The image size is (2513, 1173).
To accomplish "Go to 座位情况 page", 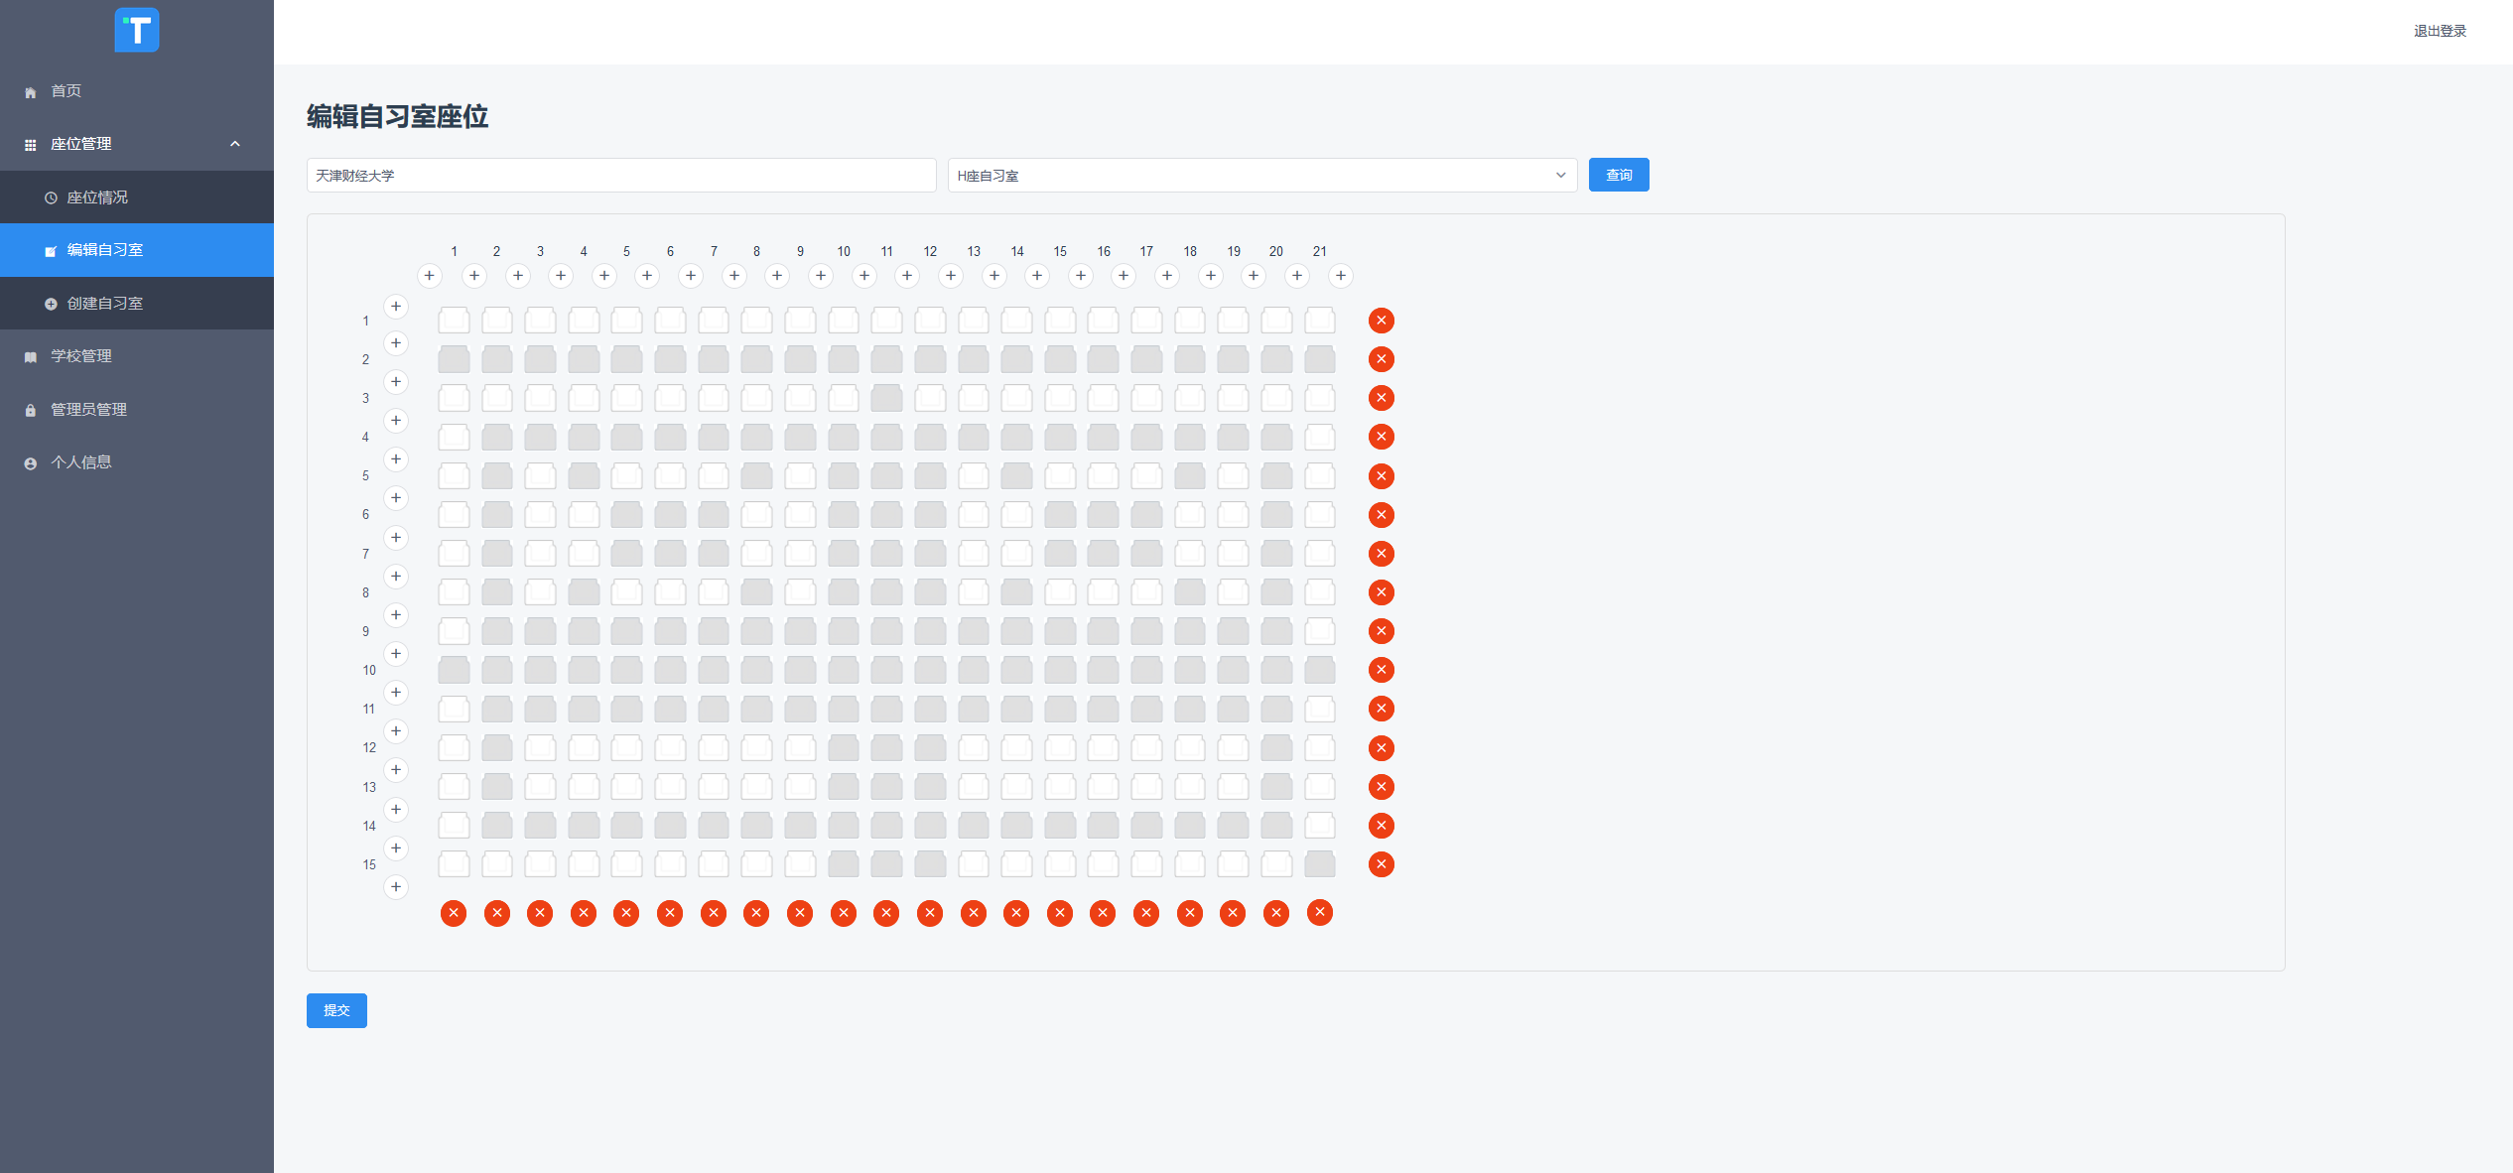I will tap(97, 197).
